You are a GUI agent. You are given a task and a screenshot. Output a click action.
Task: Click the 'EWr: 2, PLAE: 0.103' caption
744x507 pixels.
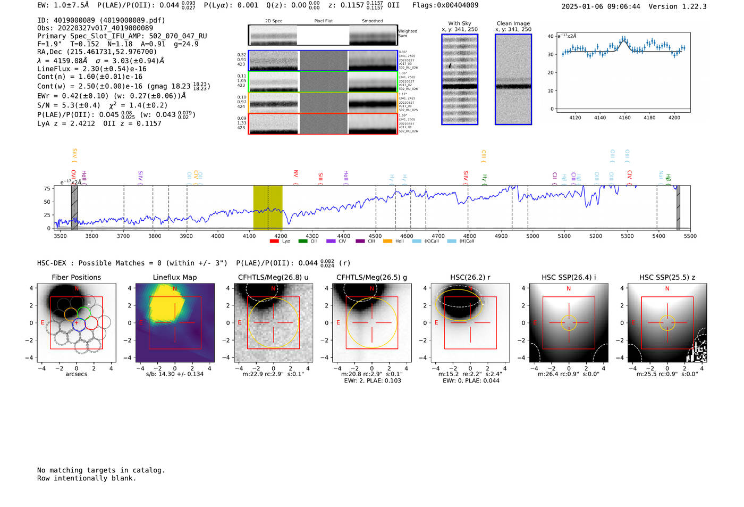pyautogui.click(x=372, y=380)
